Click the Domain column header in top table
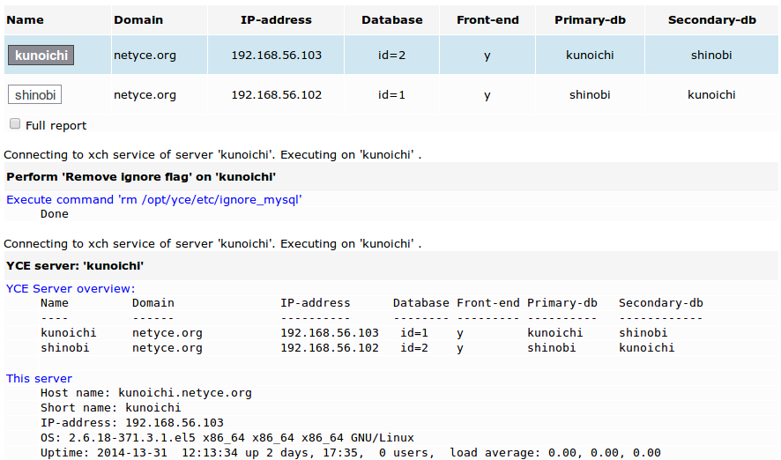The image size is (781, 460). pyautogui.click(x=138, y=19)
